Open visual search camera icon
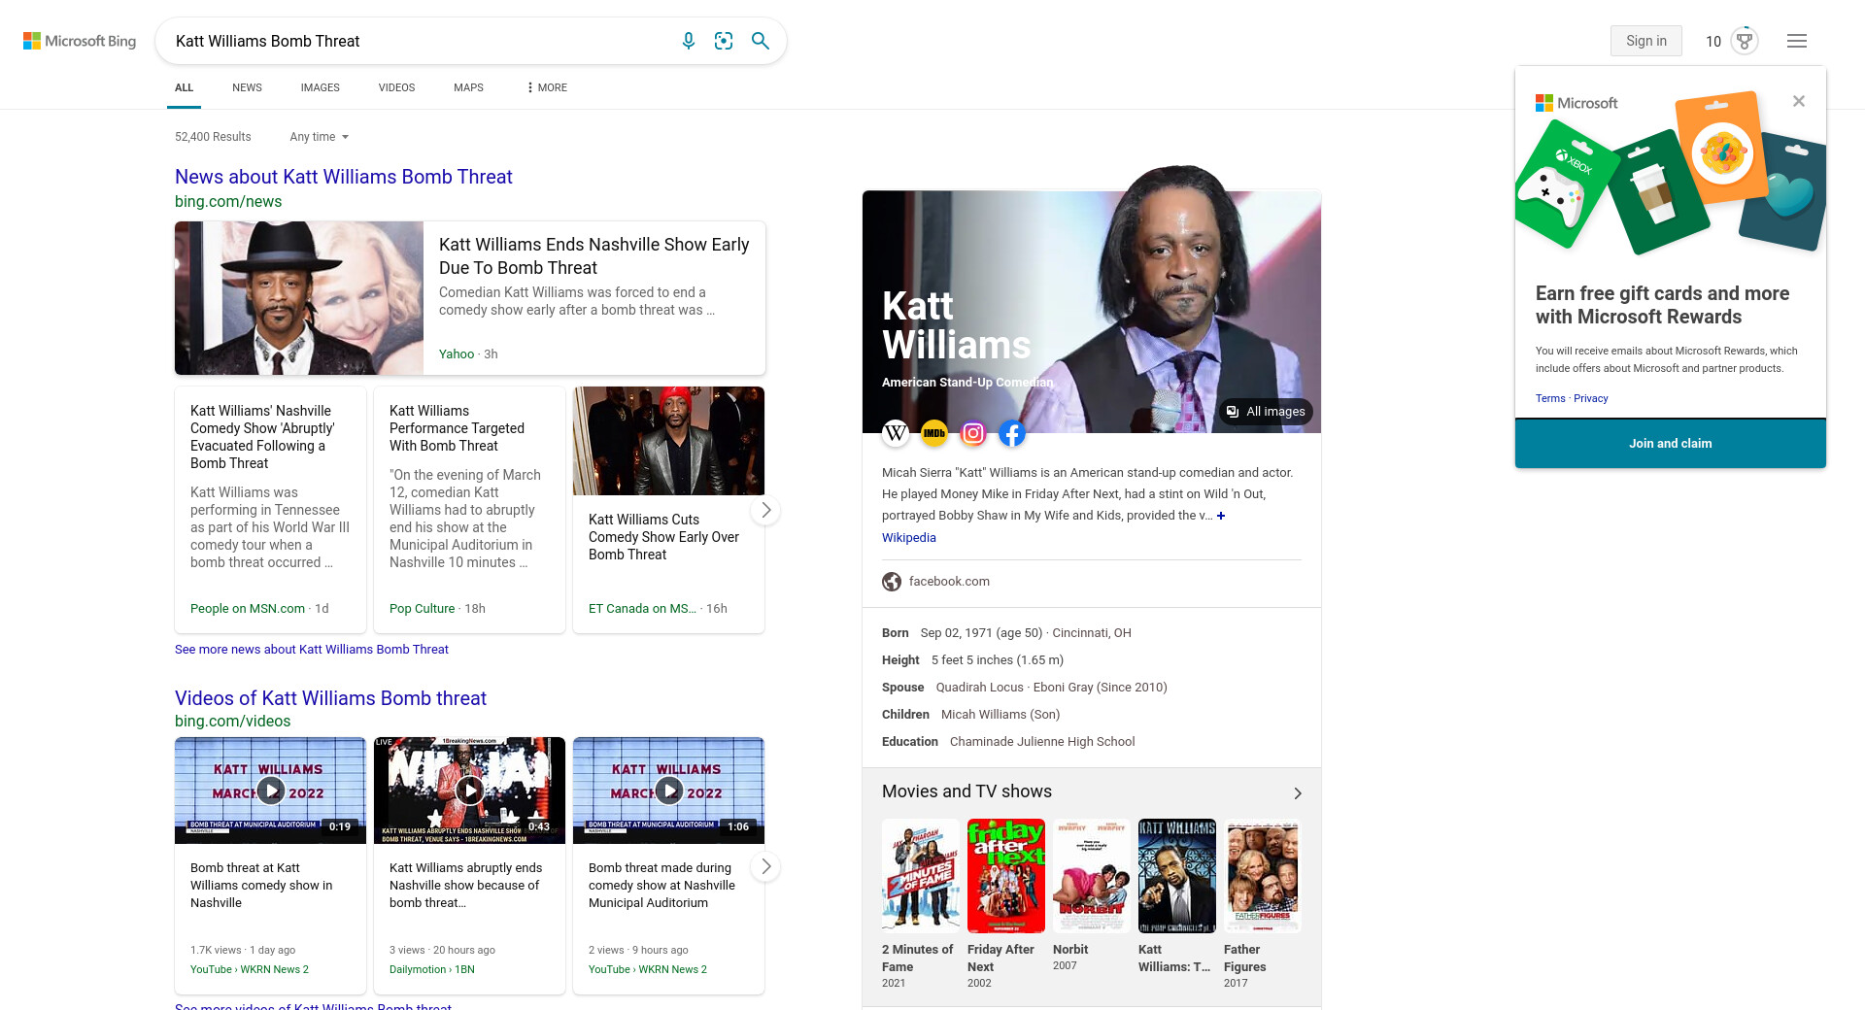 point(724,41)
